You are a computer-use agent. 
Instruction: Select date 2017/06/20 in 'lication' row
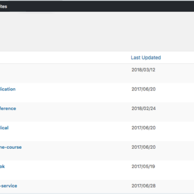[143, 89]
